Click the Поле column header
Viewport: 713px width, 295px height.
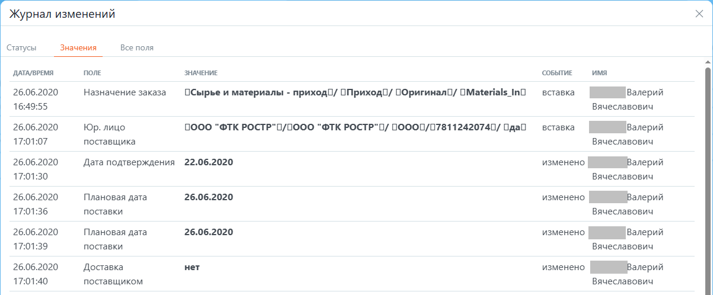(x=92, y=73)
